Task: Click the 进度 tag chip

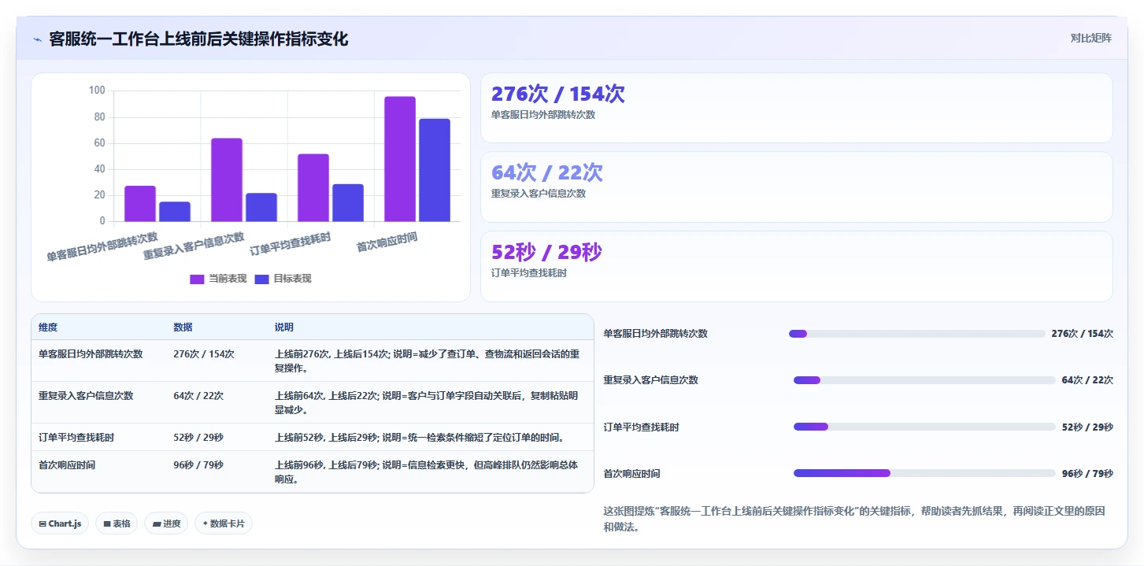Action: coord(166,523)
